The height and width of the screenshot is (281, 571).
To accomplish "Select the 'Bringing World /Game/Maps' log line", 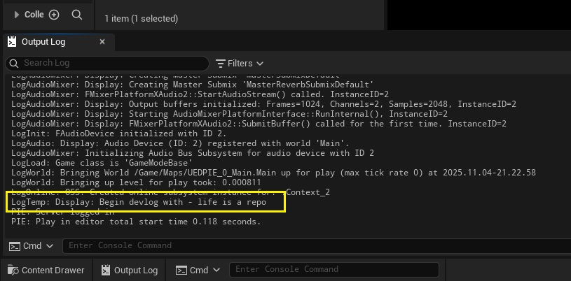I will [x=273, y=173].
